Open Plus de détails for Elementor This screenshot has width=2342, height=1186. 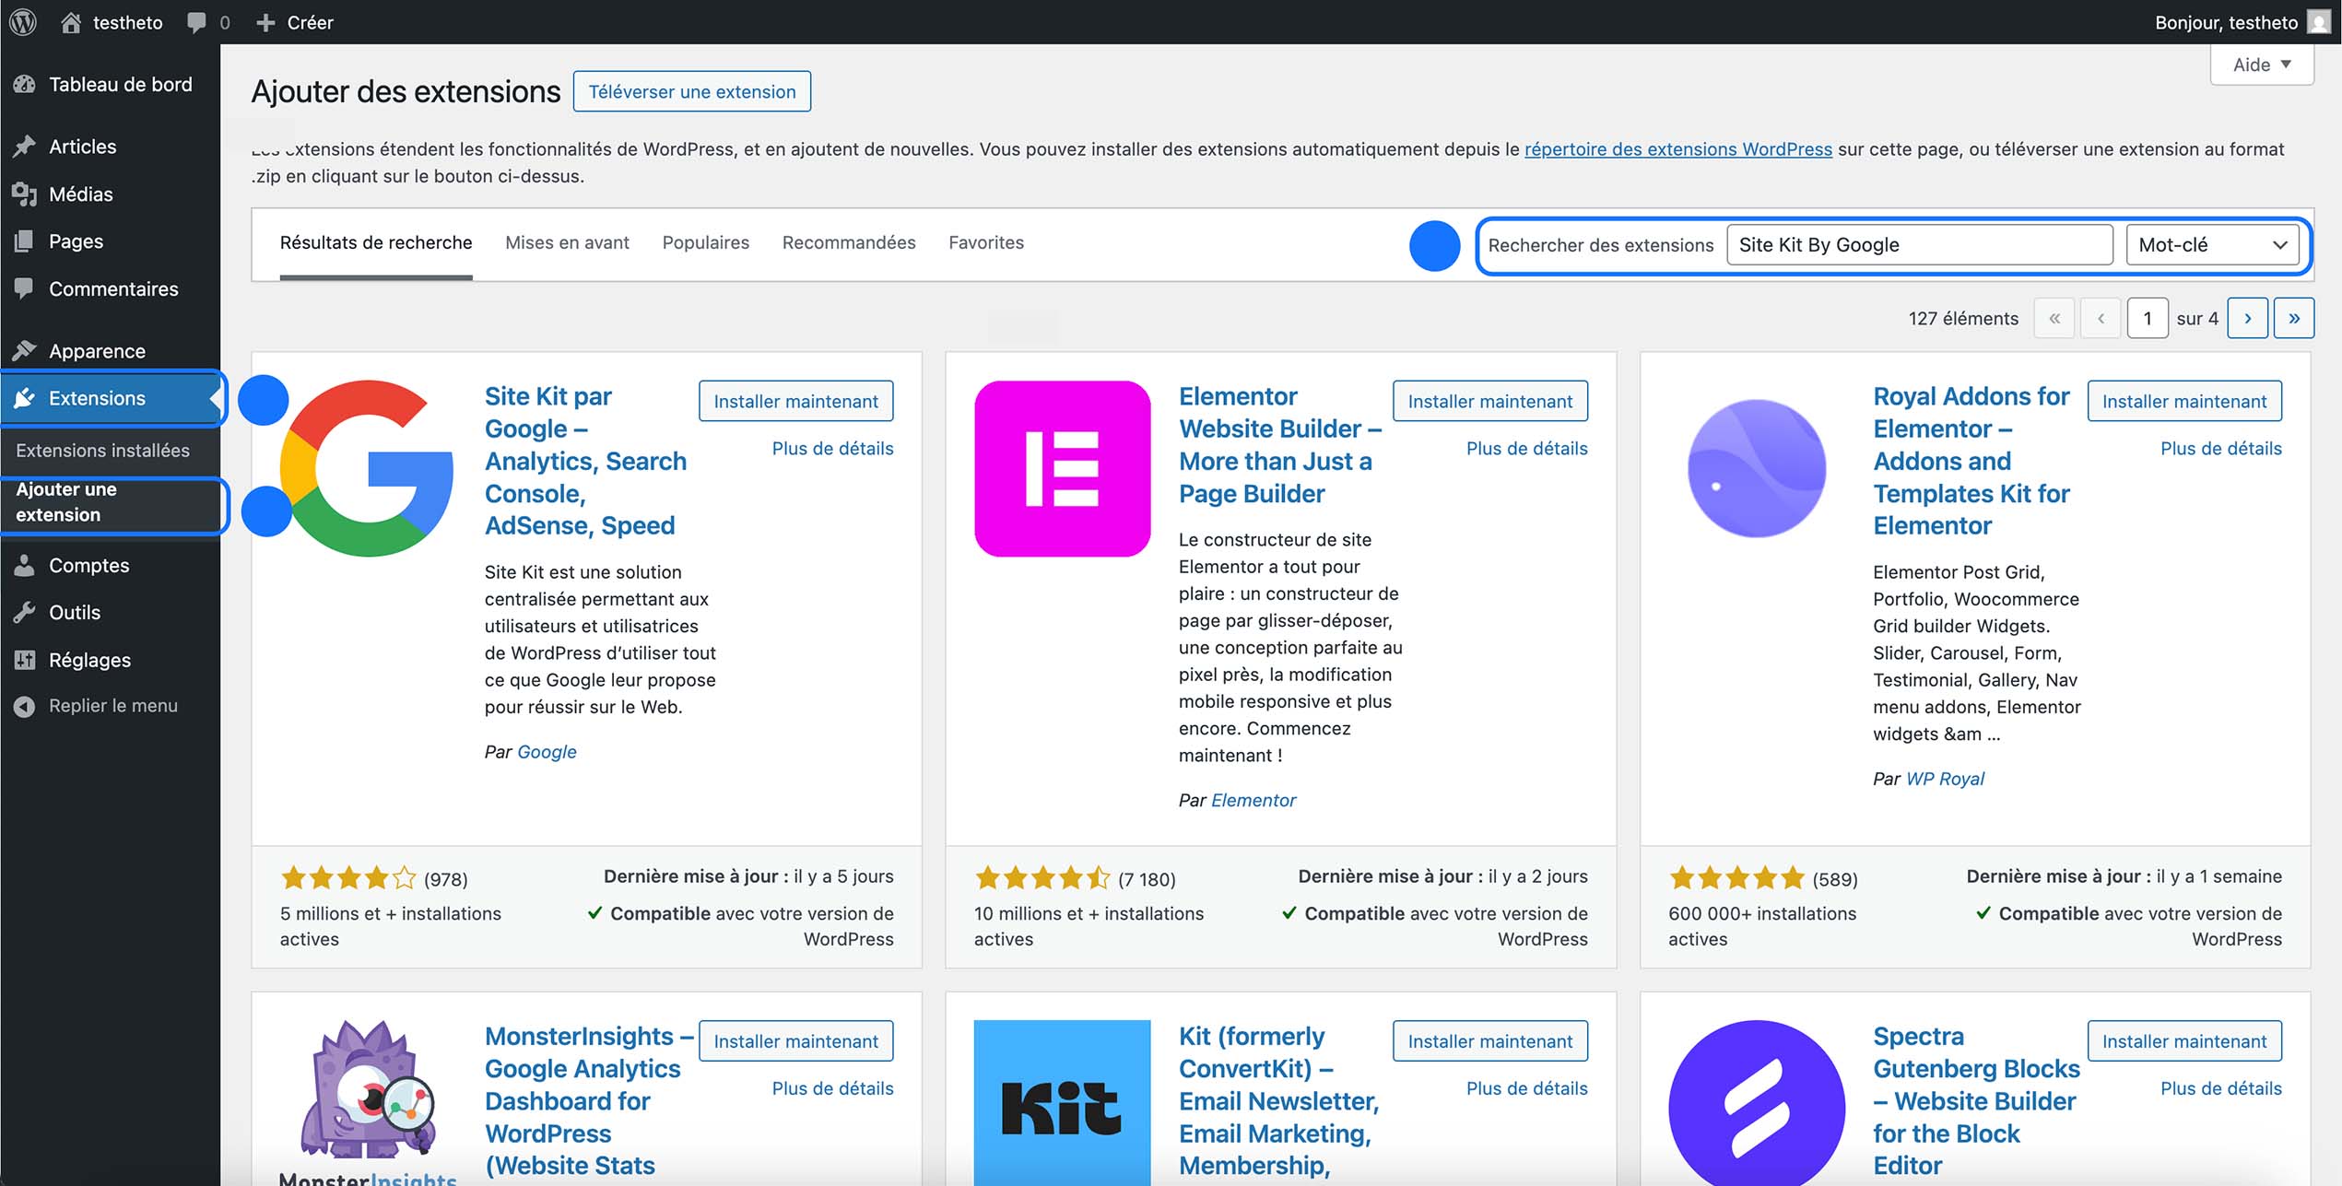coord(1526,448)
